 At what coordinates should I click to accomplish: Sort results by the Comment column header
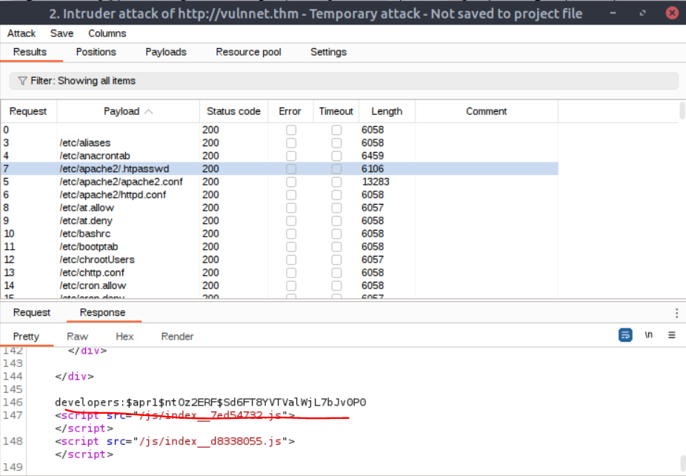(x=486, y=112)
